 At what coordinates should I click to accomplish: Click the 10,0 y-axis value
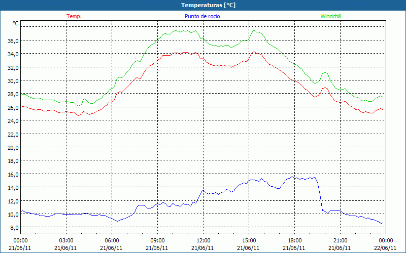point(13,214)
